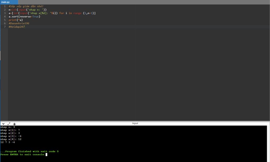Viewport: 270px width, 162px height.
Task: Expand the console to fullscreen
Action: click(x=9, y=124)
